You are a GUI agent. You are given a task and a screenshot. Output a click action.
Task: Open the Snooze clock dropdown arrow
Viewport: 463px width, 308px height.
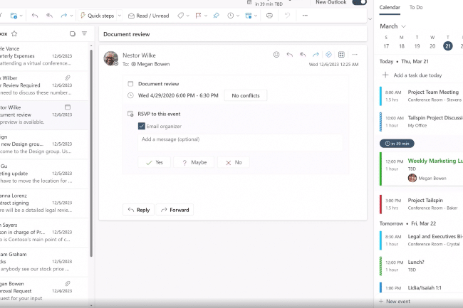tap(238, 16)
